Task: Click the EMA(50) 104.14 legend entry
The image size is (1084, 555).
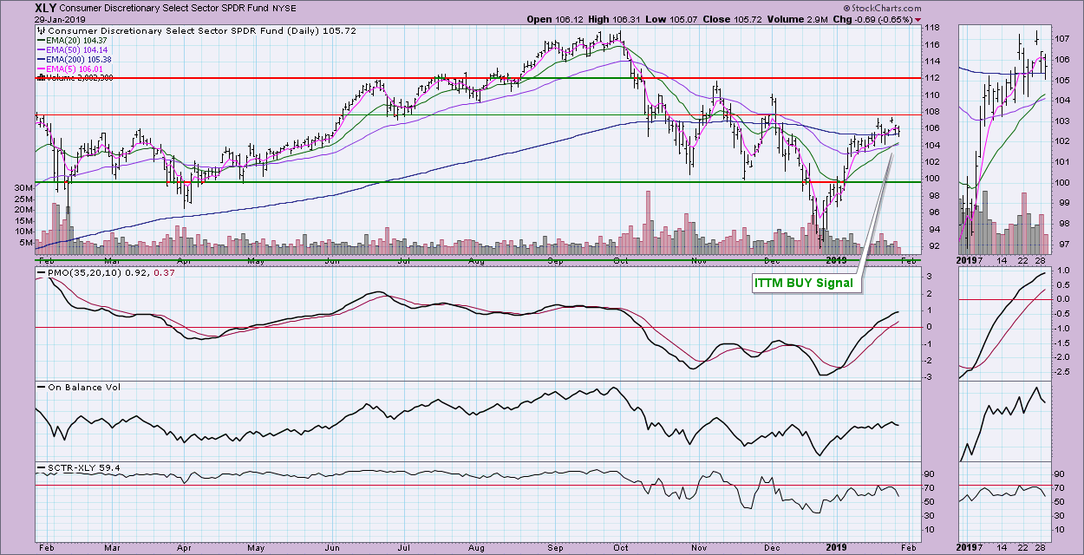Action: pos(76,51)
